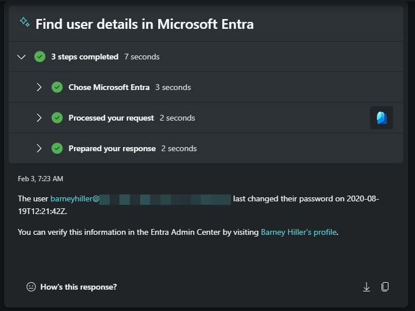The width and height of the screenshot is (415, 311).
Task: Click green check beside Processed your request
Action: tap(57, 118)
